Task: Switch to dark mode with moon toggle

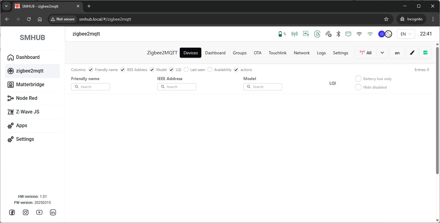Action: tap(388, 34)
